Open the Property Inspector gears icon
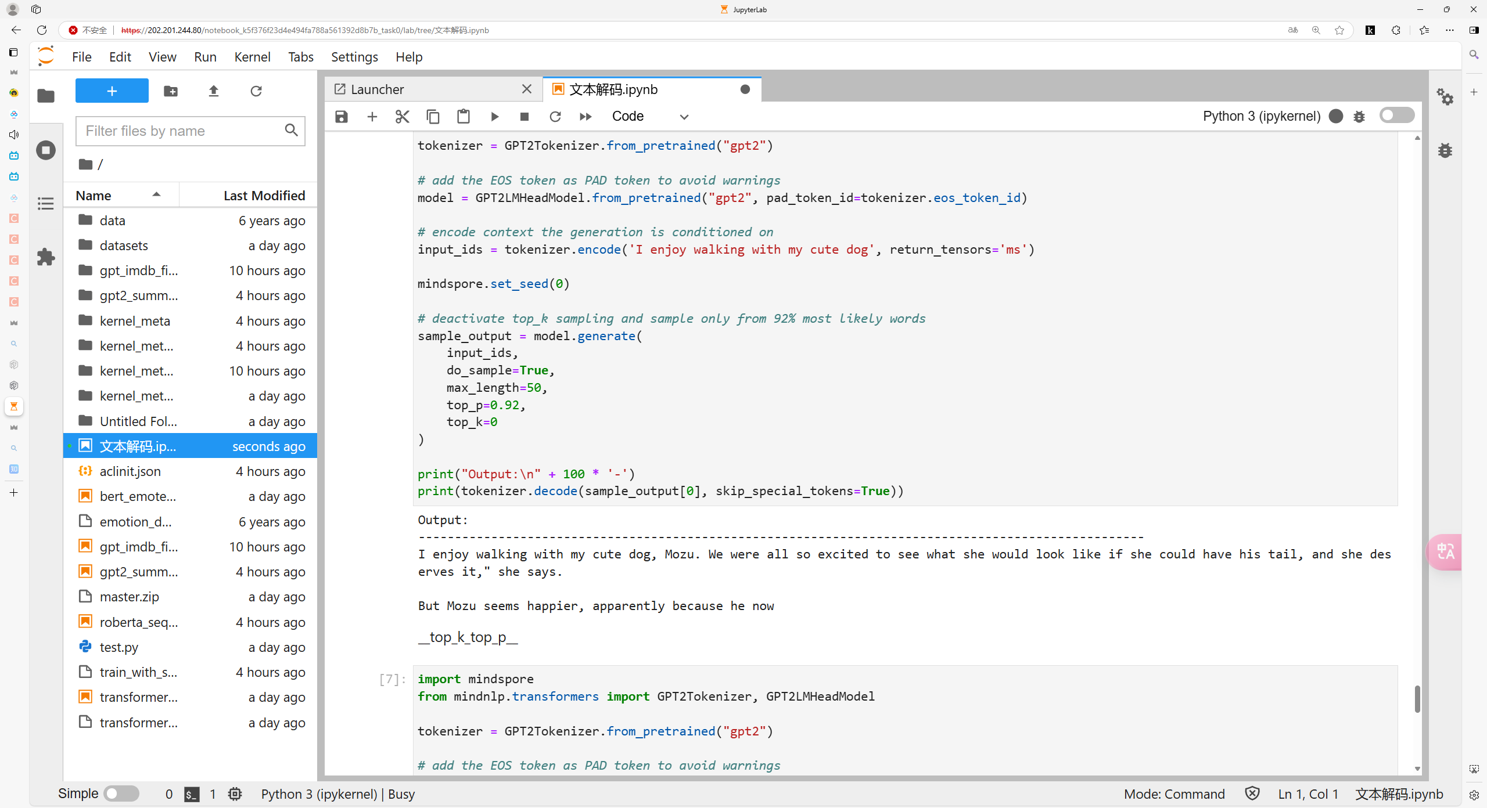Viewport: 1487px width, 808px height. (x=1445, y=96)
